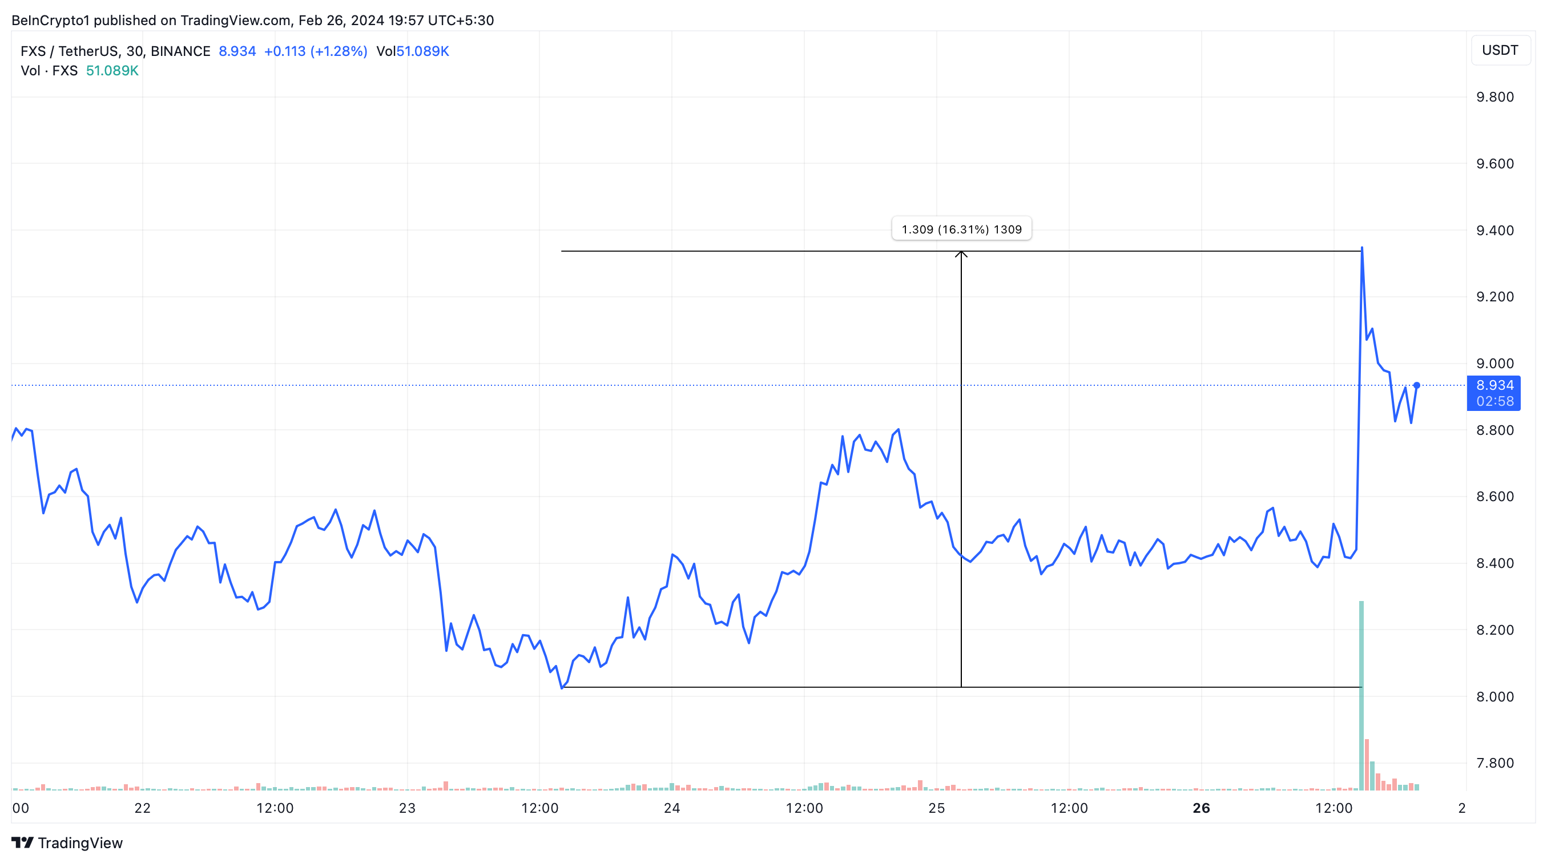Image resolution: width=1547 pixels, height=863 pixels.
Task: Click the date label 26 on time axis
Action: tap(1201, 808)
